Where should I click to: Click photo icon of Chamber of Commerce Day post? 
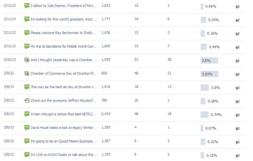tap(27, 73)
